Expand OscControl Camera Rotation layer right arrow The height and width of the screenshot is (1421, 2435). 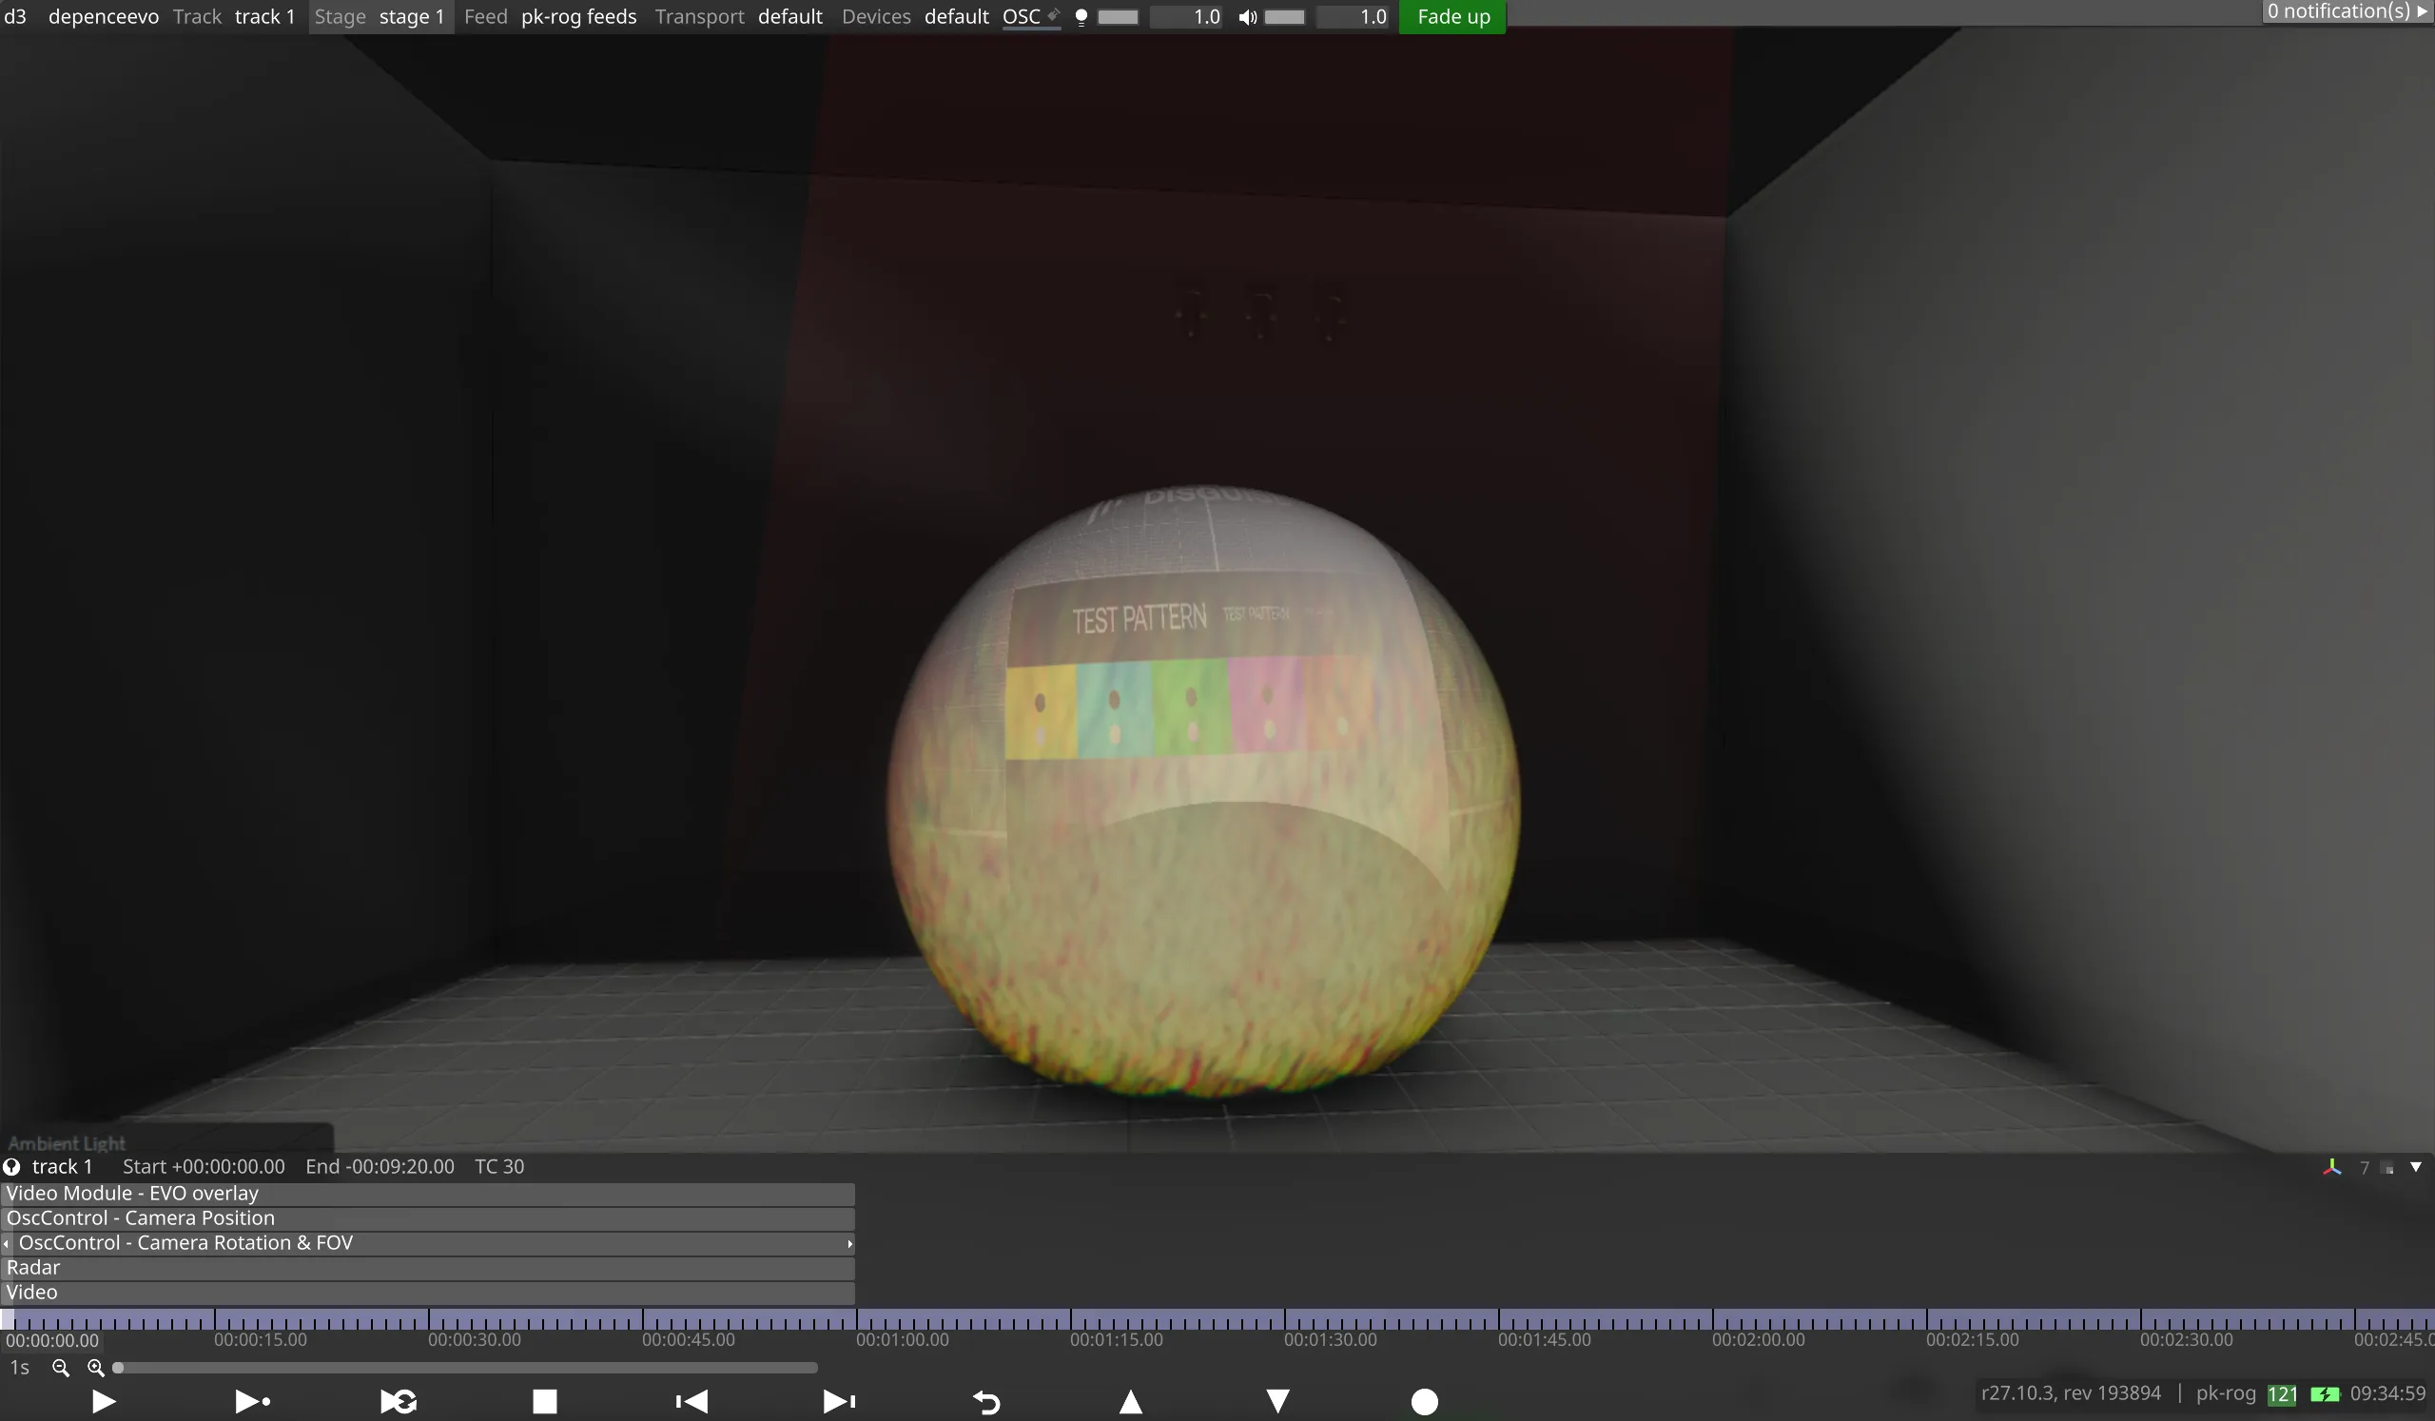[x=849, y=1243]
